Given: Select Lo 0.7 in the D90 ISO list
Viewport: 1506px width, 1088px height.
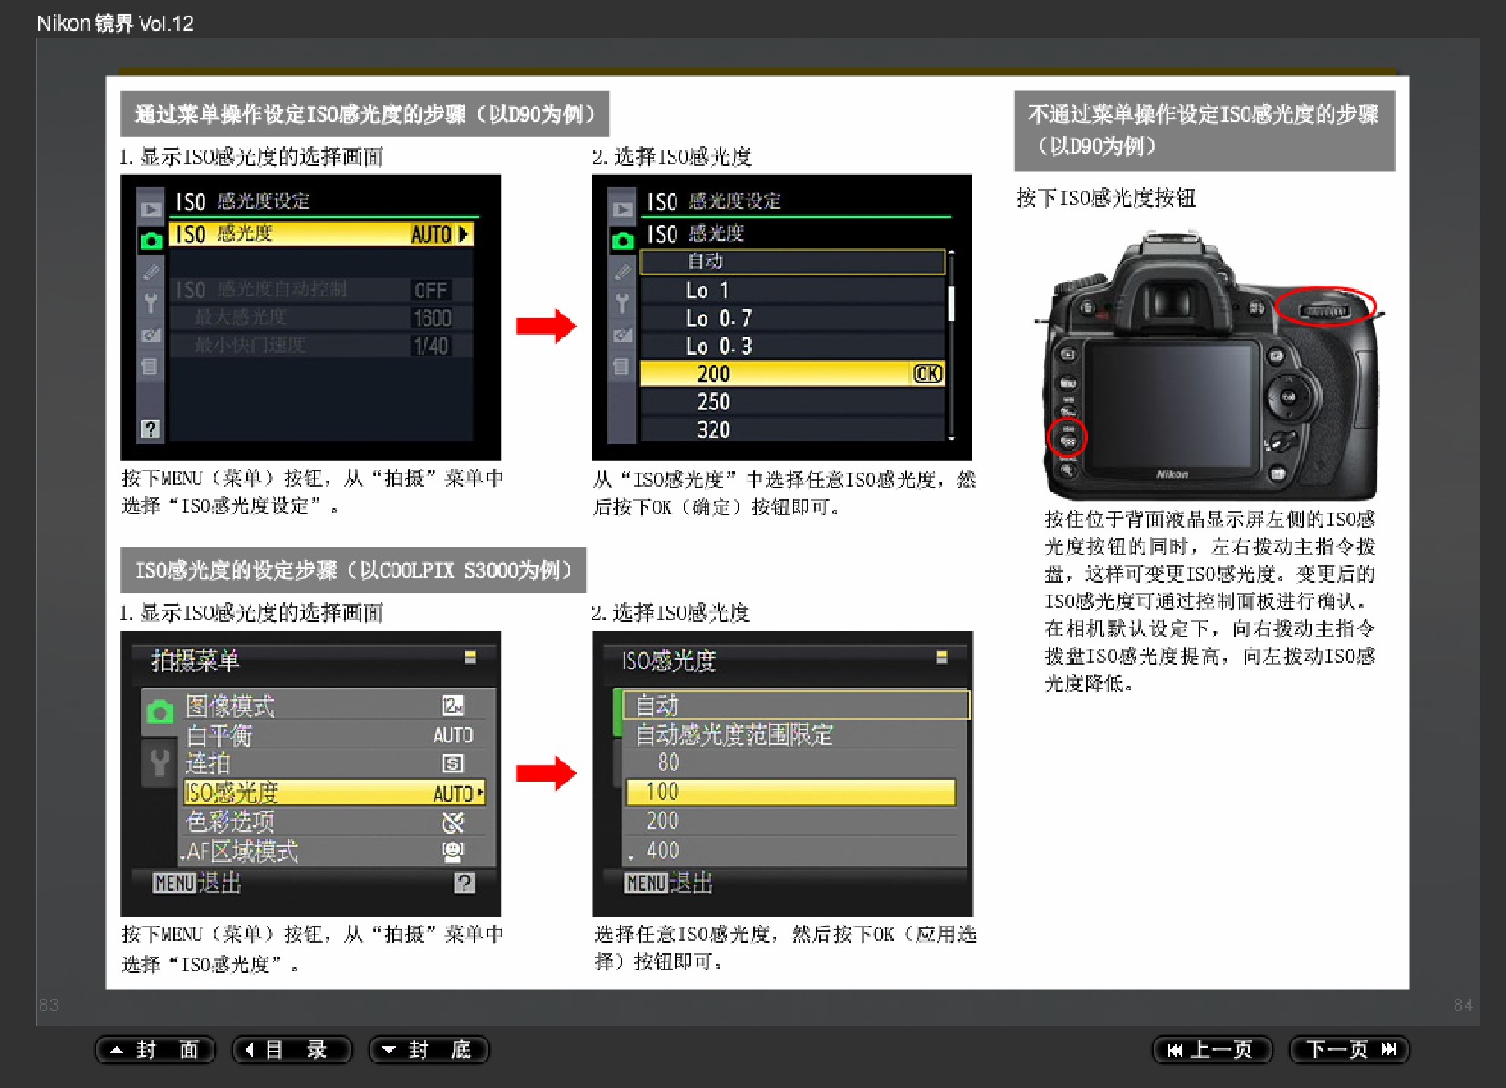Looking at the screenshot, I should pos(792,318).
